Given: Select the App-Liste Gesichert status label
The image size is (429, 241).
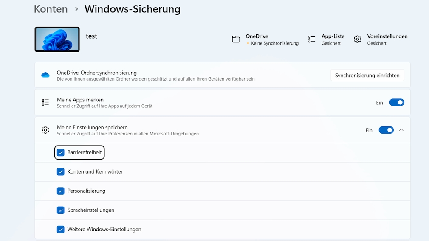Looking at the screenshot, I should click(331, 43).
